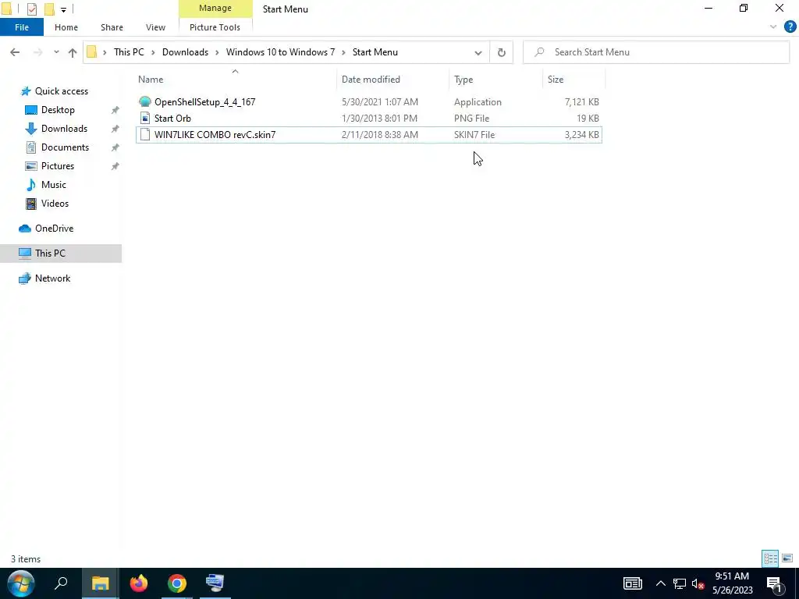Viewport: 799px width, 599px height.
Task: Select the Picture Tools tab
Action: [215, 27]
